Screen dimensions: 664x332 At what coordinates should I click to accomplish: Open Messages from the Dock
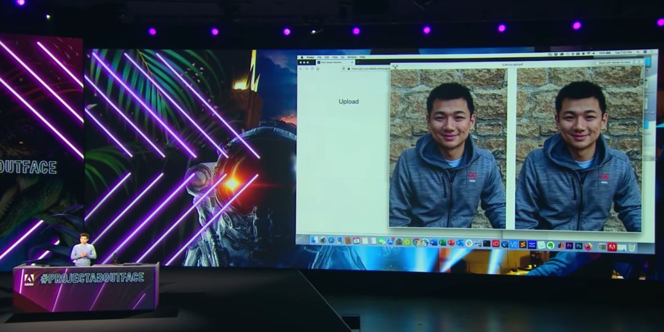pos(382,242)
